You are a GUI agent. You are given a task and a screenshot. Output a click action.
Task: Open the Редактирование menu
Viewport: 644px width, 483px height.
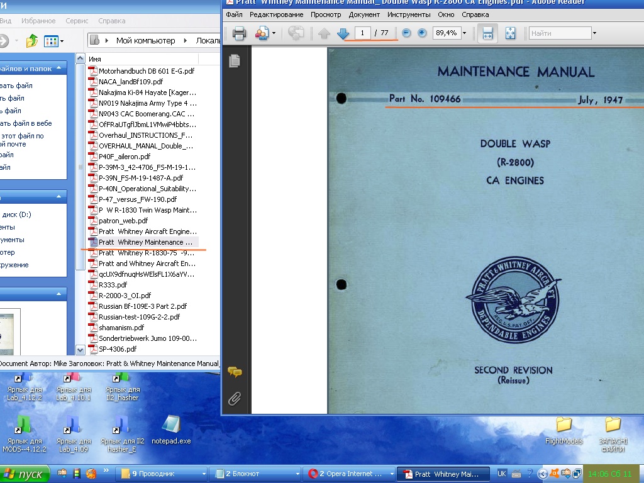pyautogui.click(x=277, y=15)
